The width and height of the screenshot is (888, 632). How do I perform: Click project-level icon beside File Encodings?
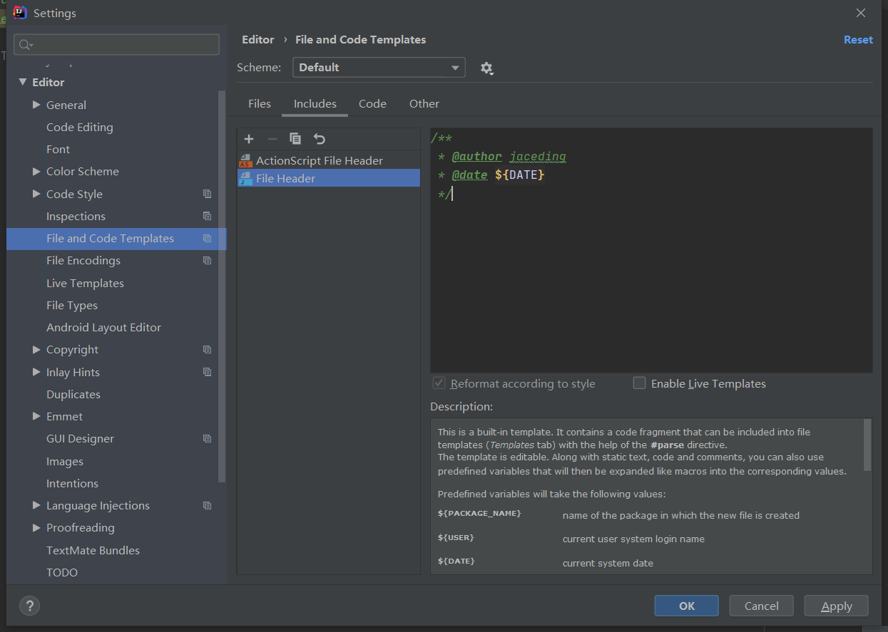pos(207,261)
